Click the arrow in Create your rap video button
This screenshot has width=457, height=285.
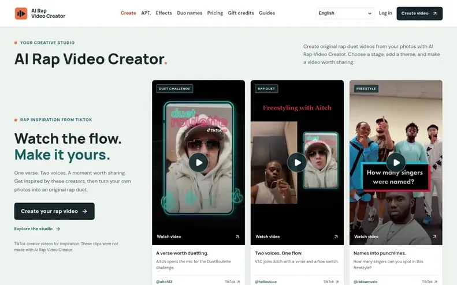coord(84,211)
